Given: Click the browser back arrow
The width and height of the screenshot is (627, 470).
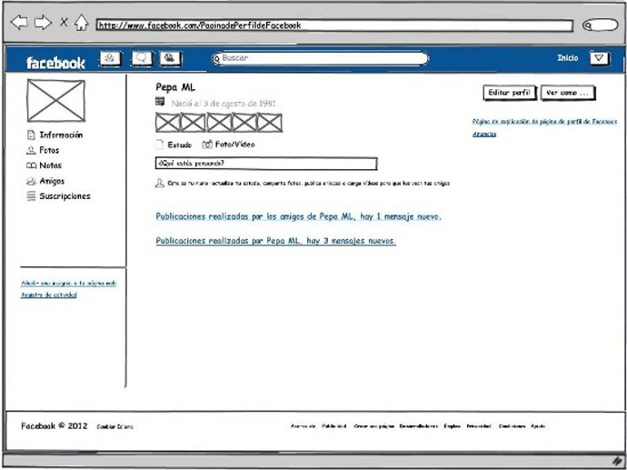Looking at the screenshot, I should 18,23.
